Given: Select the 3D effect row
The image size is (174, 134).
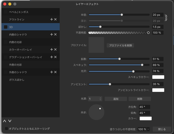Looking at the screenshot, I should point(31,27).
